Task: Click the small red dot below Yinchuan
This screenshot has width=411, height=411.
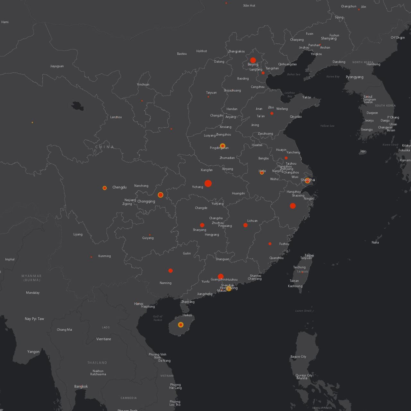Action: coord(142,101)
